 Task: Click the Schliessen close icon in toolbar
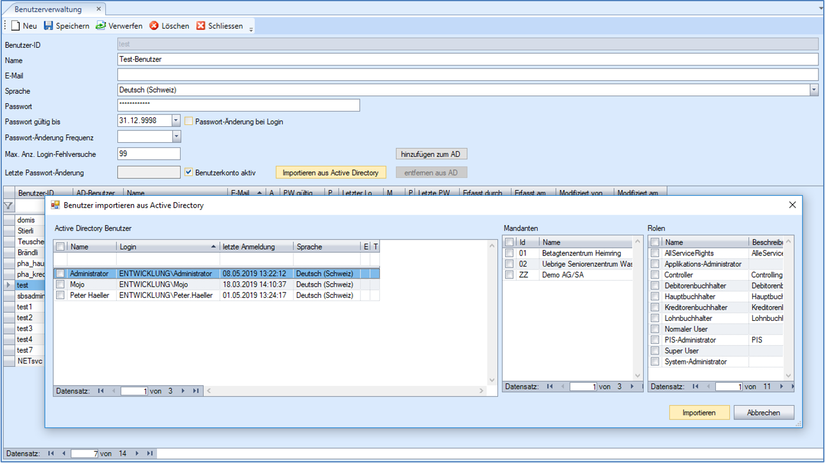click(x=201, y=26)
